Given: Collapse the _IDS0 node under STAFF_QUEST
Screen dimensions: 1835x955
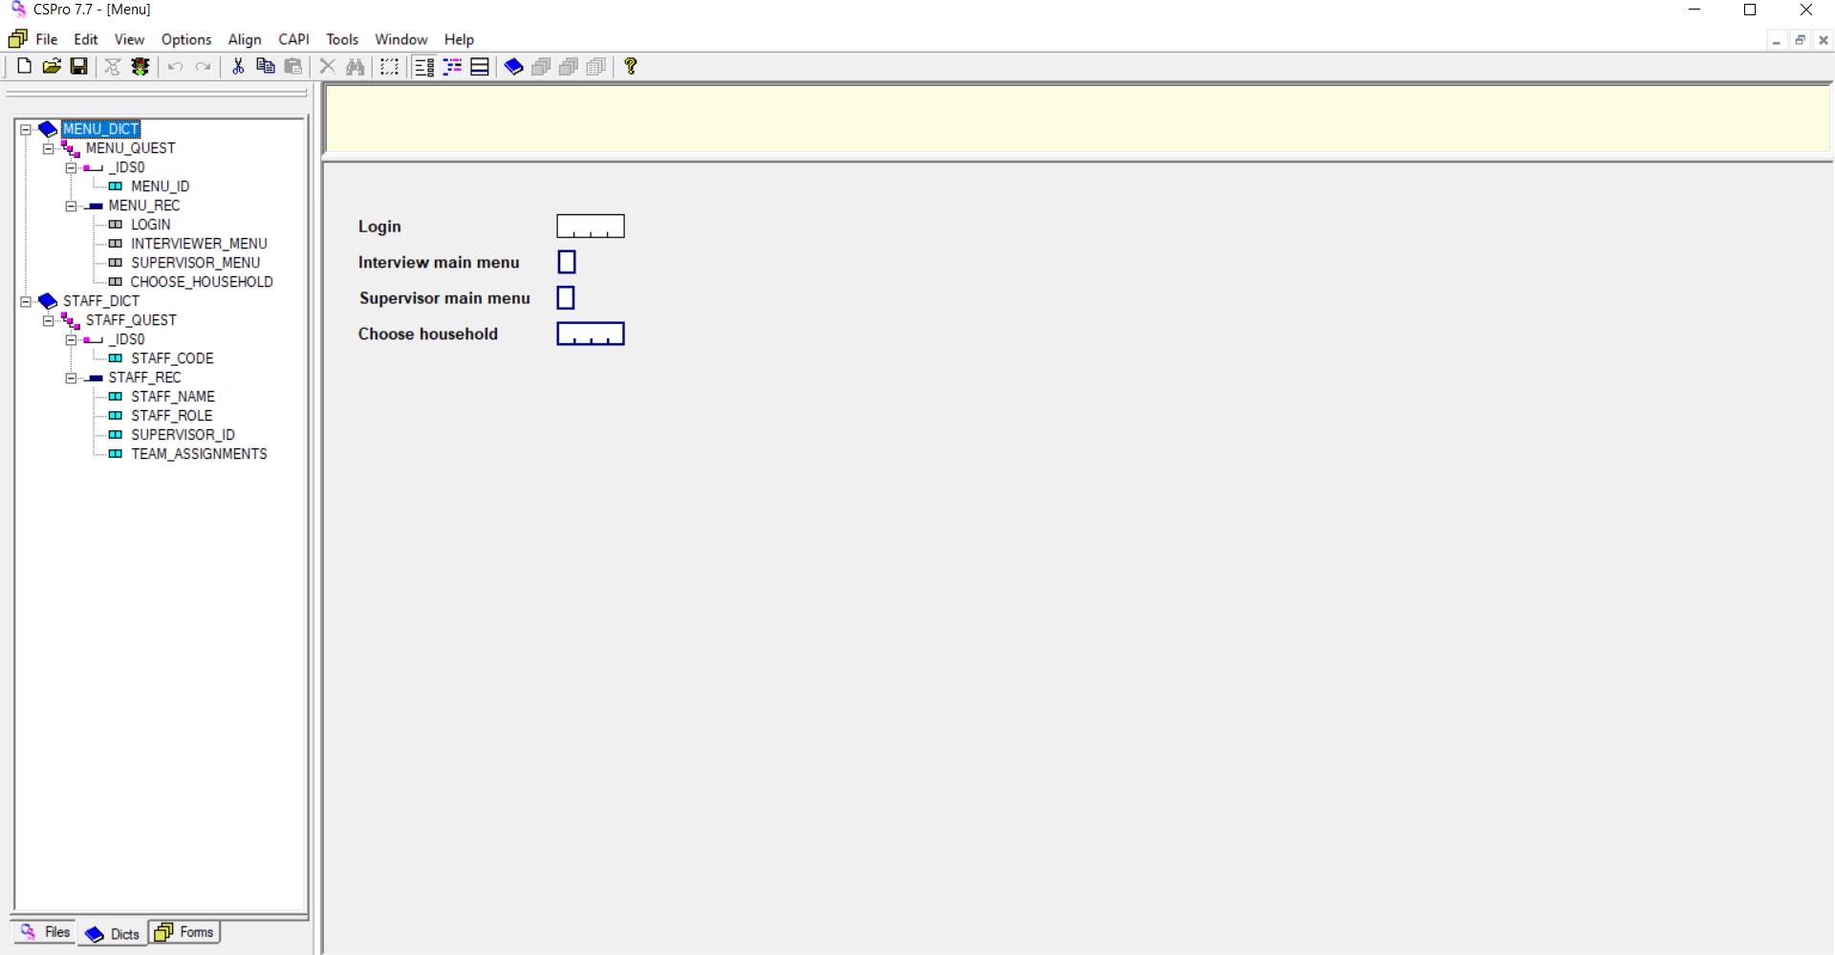Looking at the screenshot, I should pos(71,339).
